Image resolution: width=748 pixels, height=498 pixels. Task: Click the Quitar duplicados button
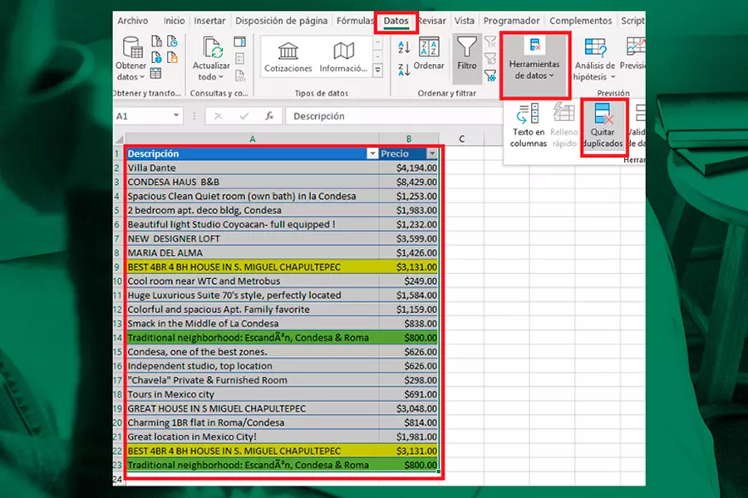click(x=603, y=126)
